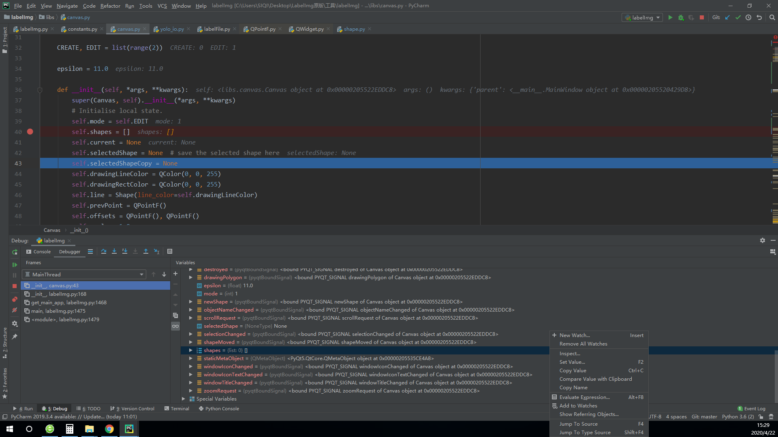Expand the Special Variables group
Viewport: 778px width, 437px height.
point(184,399)
